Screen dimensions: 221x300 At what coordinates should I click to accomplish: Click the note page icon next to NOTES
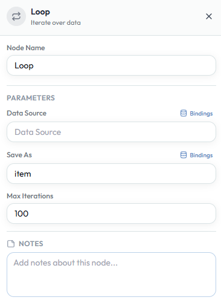coord(11,244)
